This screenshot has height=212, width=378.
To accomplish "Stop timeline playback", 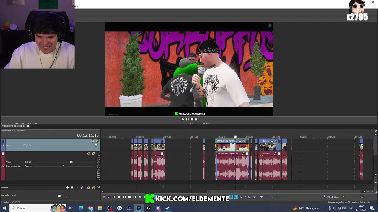I will (129, 197).
